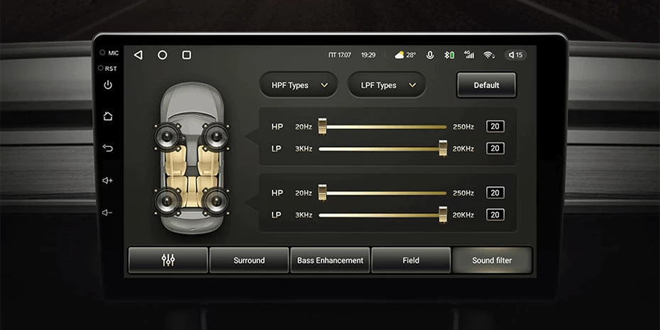Open the equalizer sliders icon tab
The image size is (660, 330).
tap(168, 260)
